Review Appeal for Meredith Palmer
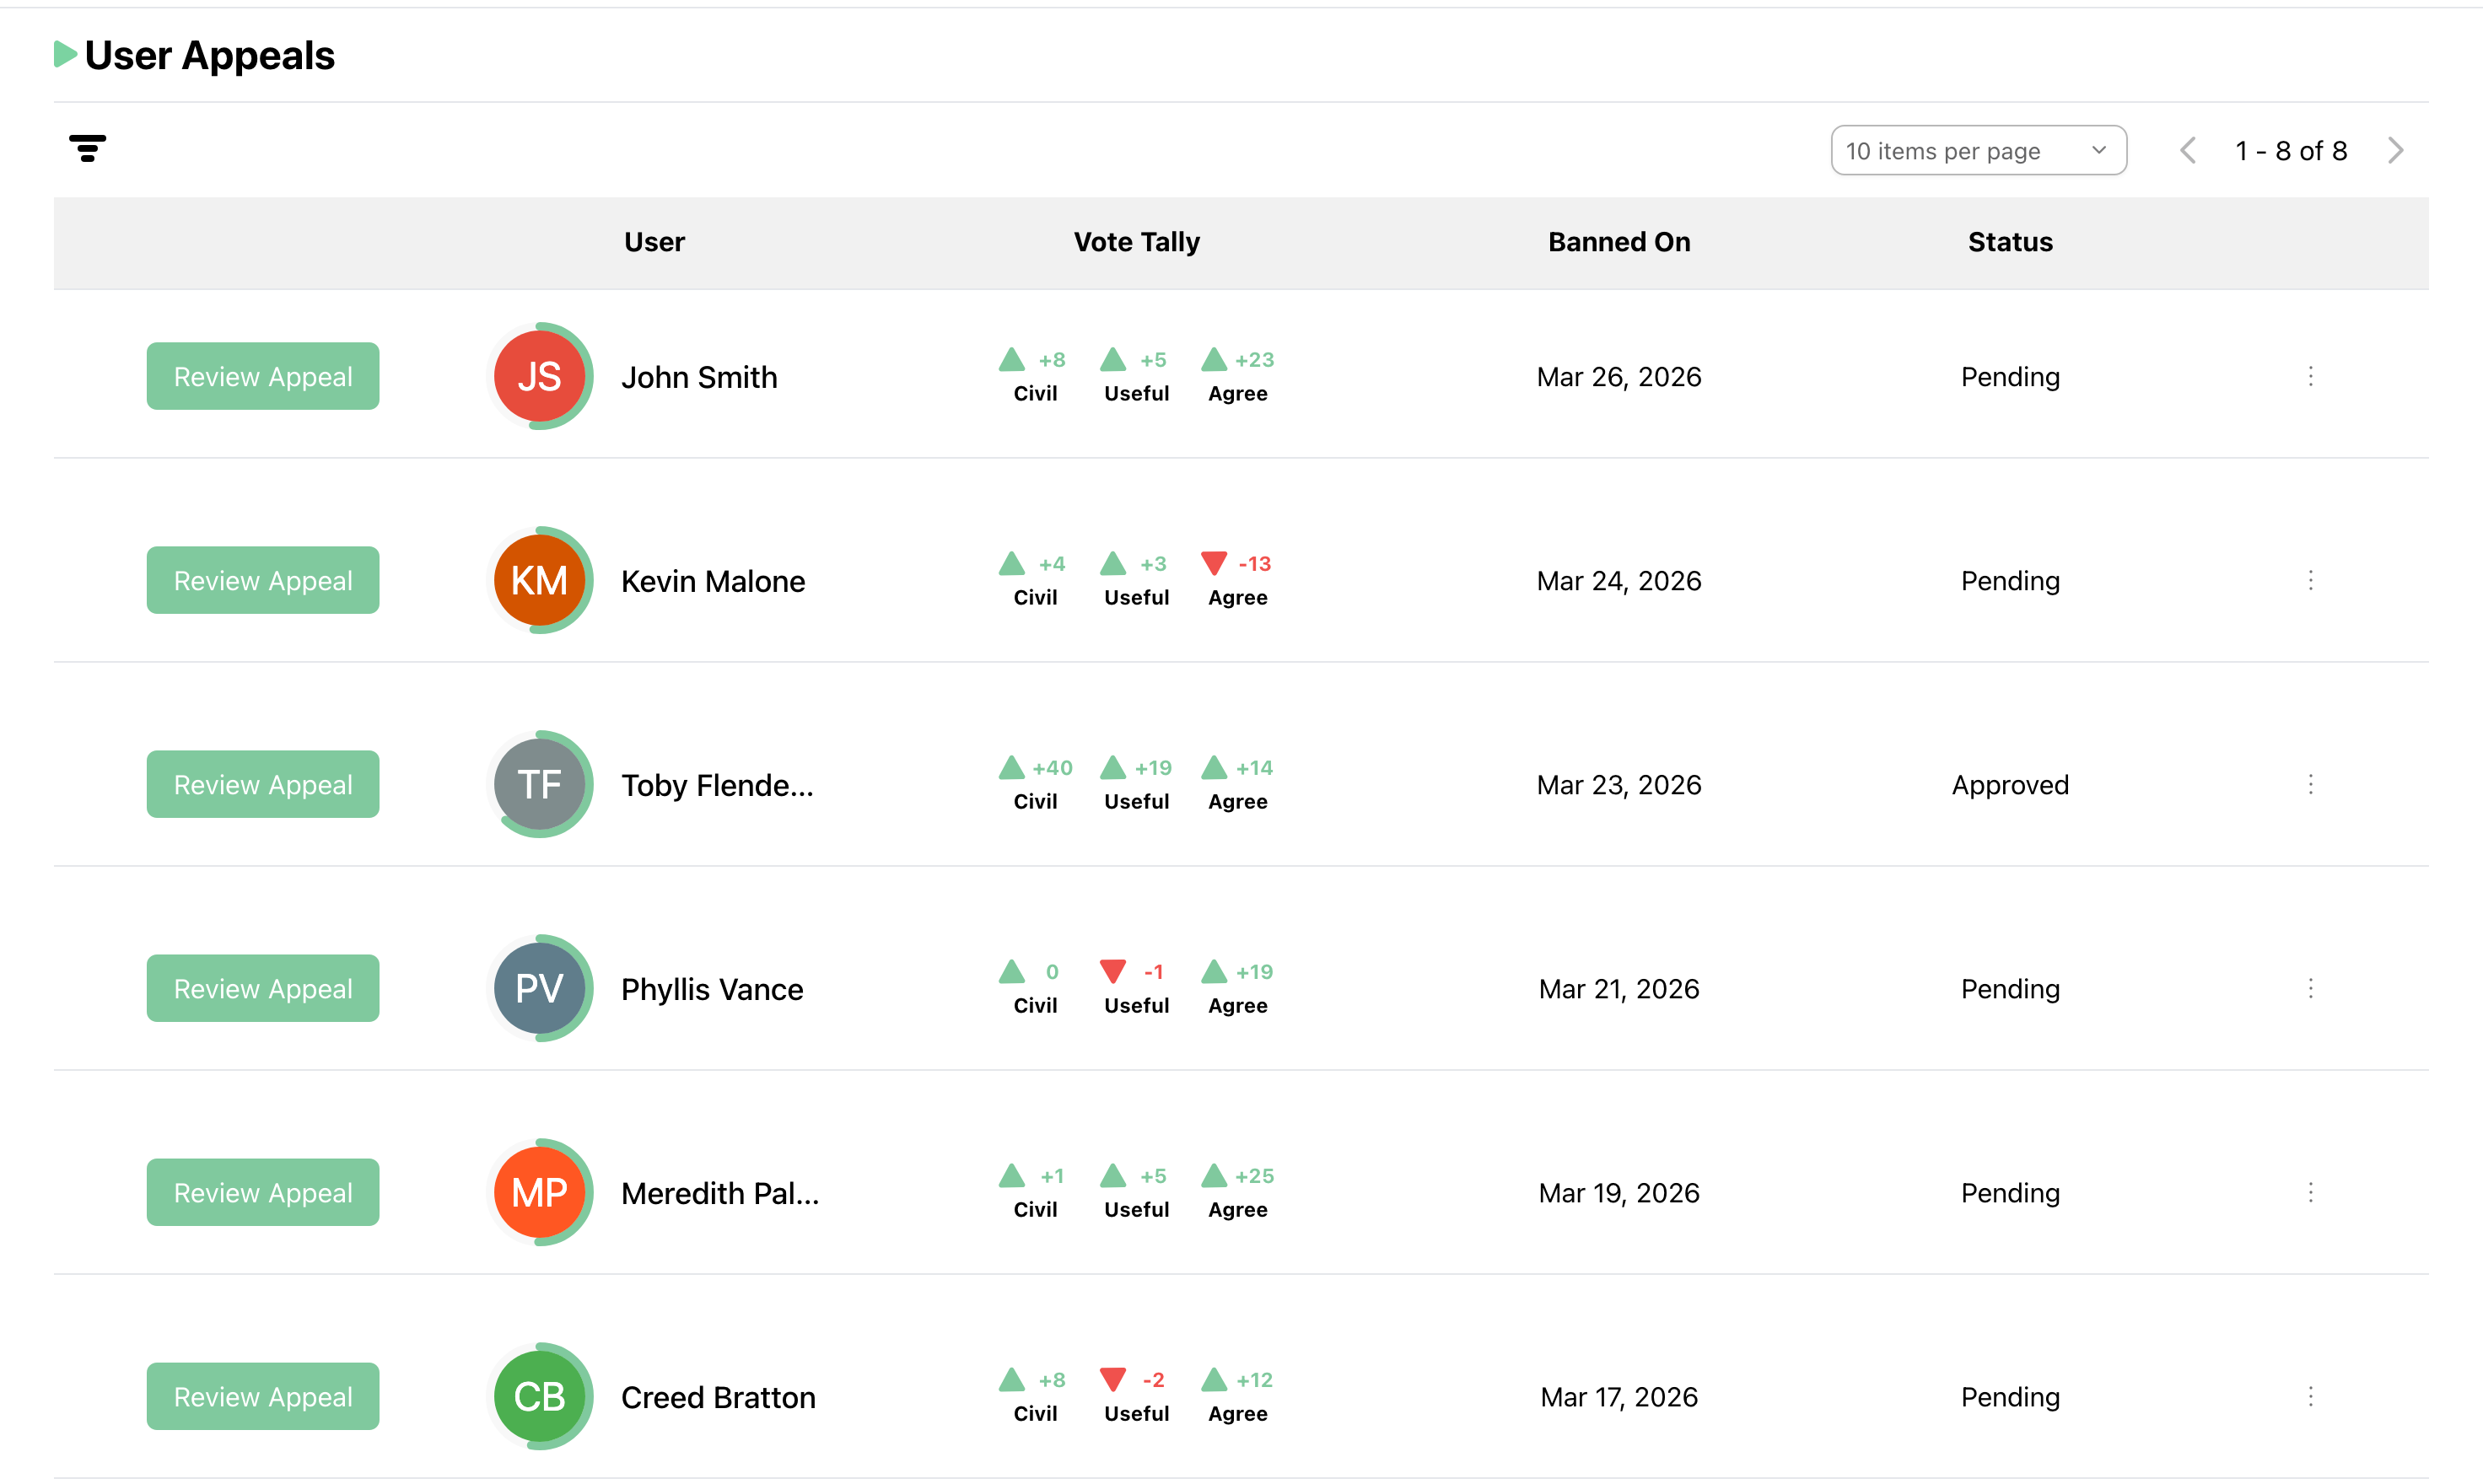Screen dimensions: 2483x1484 (263, 1193)
